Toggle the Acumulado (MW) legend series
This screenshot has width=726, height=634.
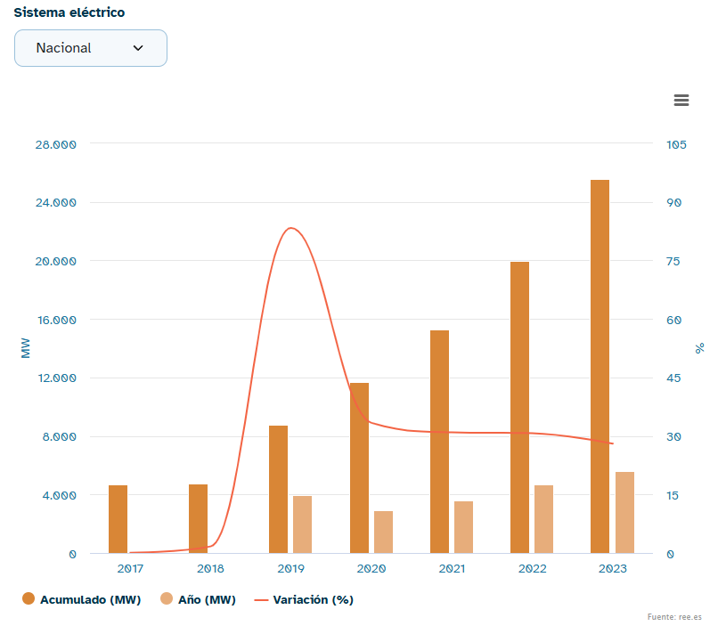pos(81,599)
